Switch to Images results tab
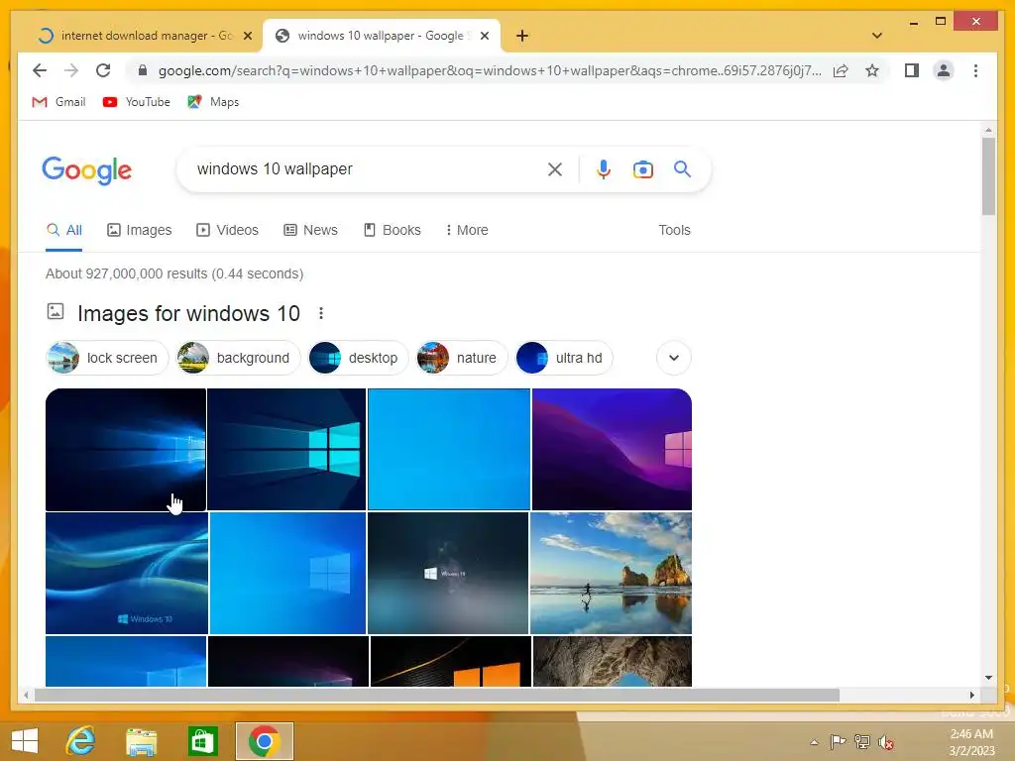The width and height of the screenshot is (1015, 761). pyautogui.click(x=139, y=230)
